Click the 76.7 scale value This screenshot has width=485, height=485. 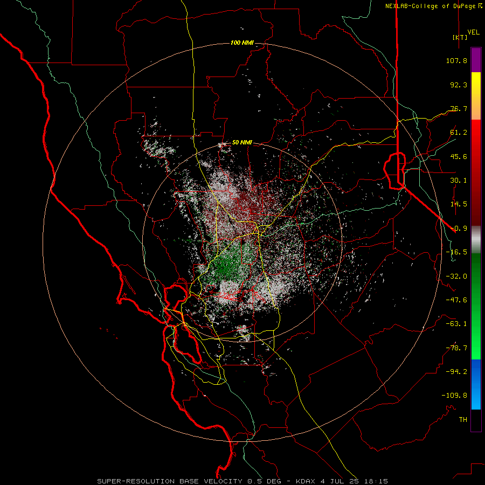click(459, 108)
